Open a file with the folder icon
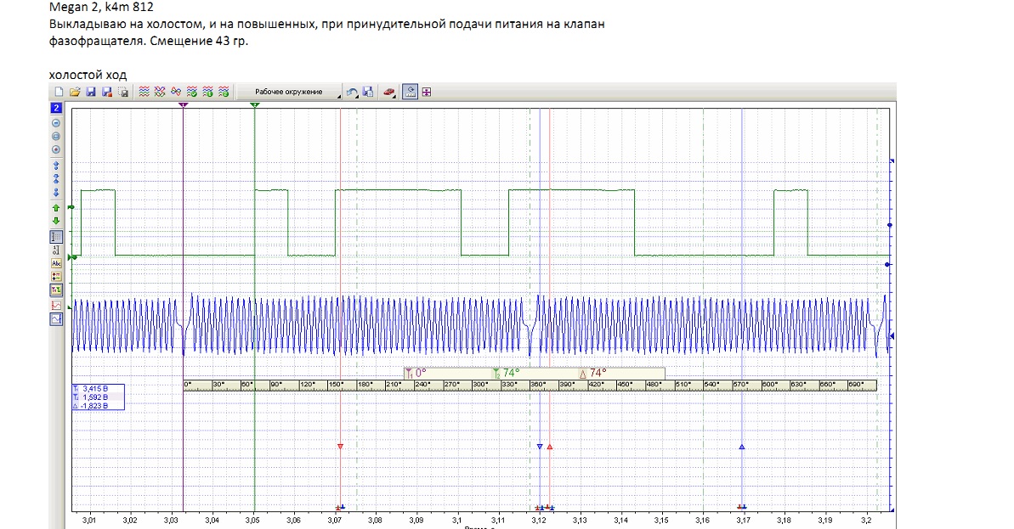 coord(75,92)
